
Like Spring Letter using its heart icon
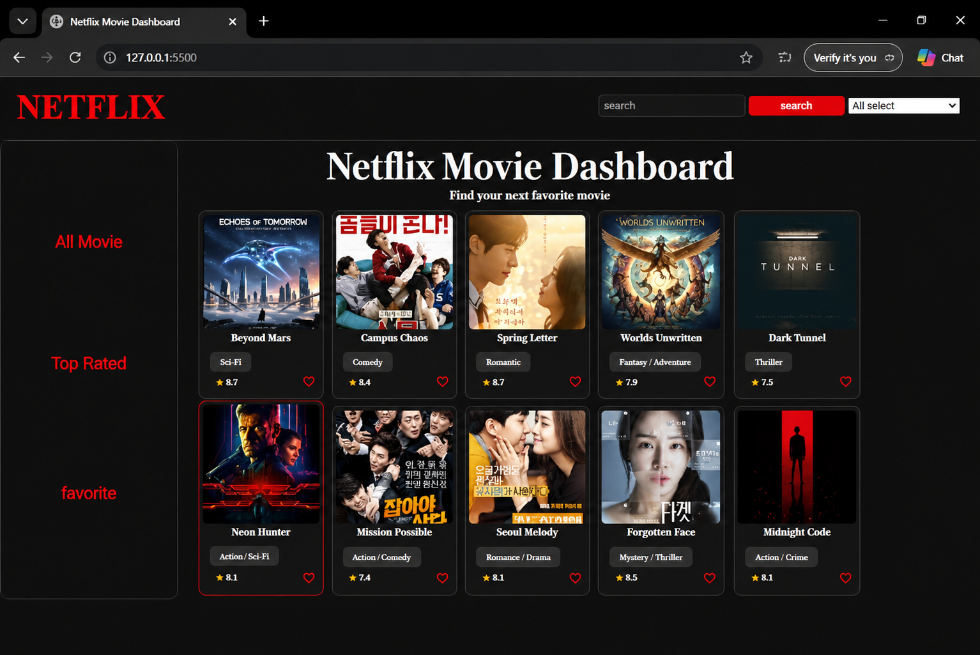(x=575, y=381)
